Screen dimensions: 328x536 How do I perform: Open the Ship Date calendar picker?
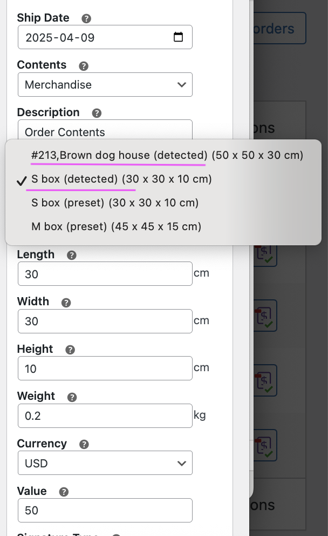(178, 37)
